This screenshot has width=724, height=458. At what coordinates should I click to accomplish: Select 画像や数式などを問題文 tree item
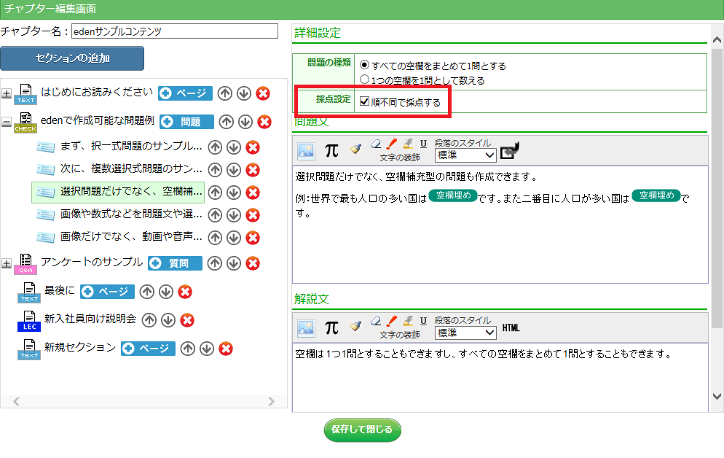pos(131,214)
